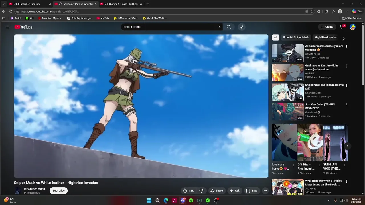Go back with browser back arrow
Screen dimensions: 365x205
4,11
